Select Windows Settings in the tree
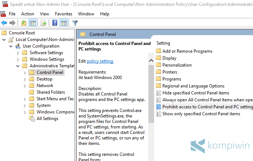Image resolution: width=253 pixels, height=161 pixels. pos(47,59)
